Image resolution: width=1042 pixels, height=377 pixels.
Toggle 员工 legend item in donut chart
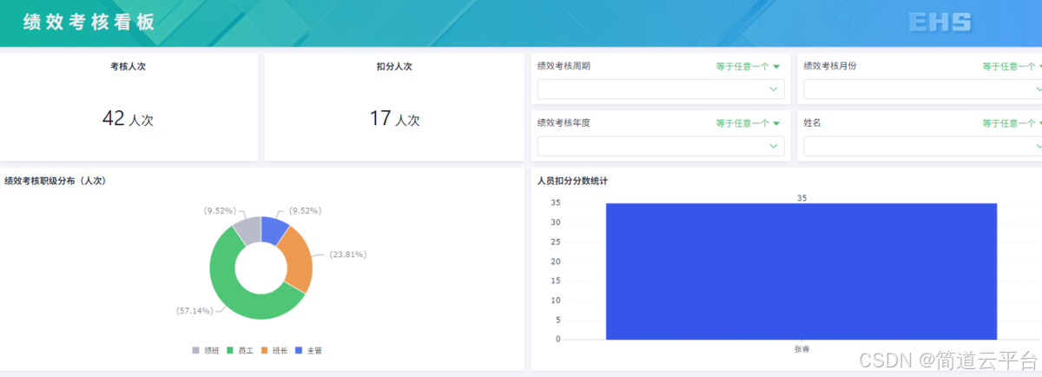click(240, 351)
